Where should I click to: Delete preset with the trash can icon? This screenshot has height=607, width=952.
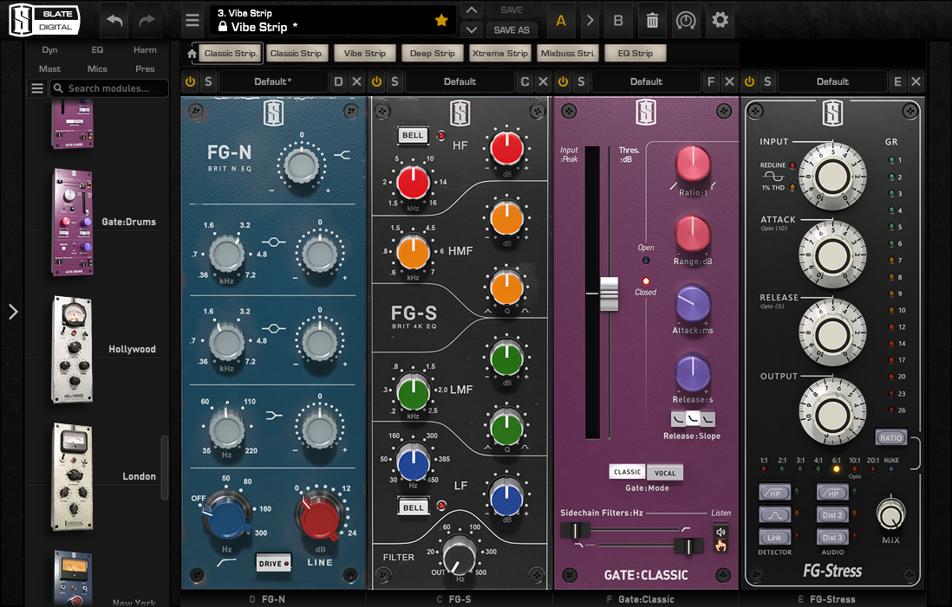(652, 21)
